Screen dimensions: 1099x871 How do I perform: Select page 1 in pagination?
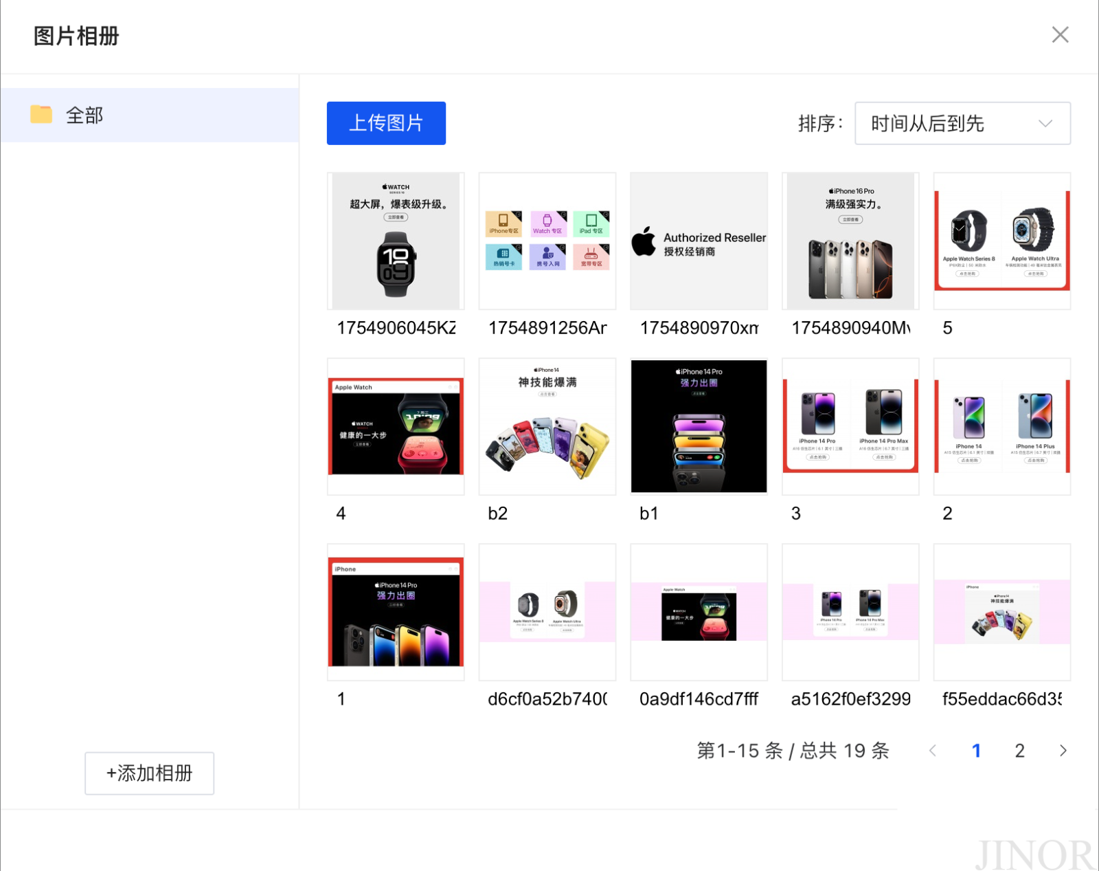click(x=976, y=751)
